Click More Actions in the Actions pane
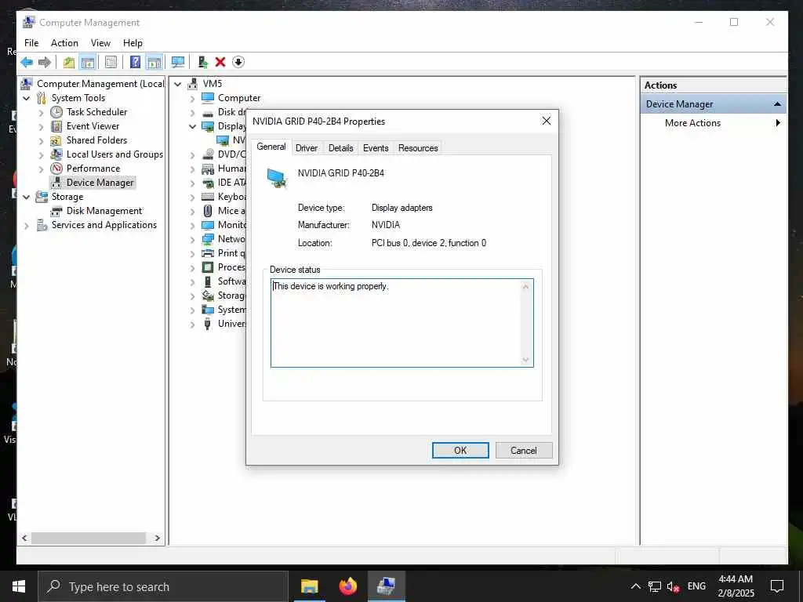 692,123
